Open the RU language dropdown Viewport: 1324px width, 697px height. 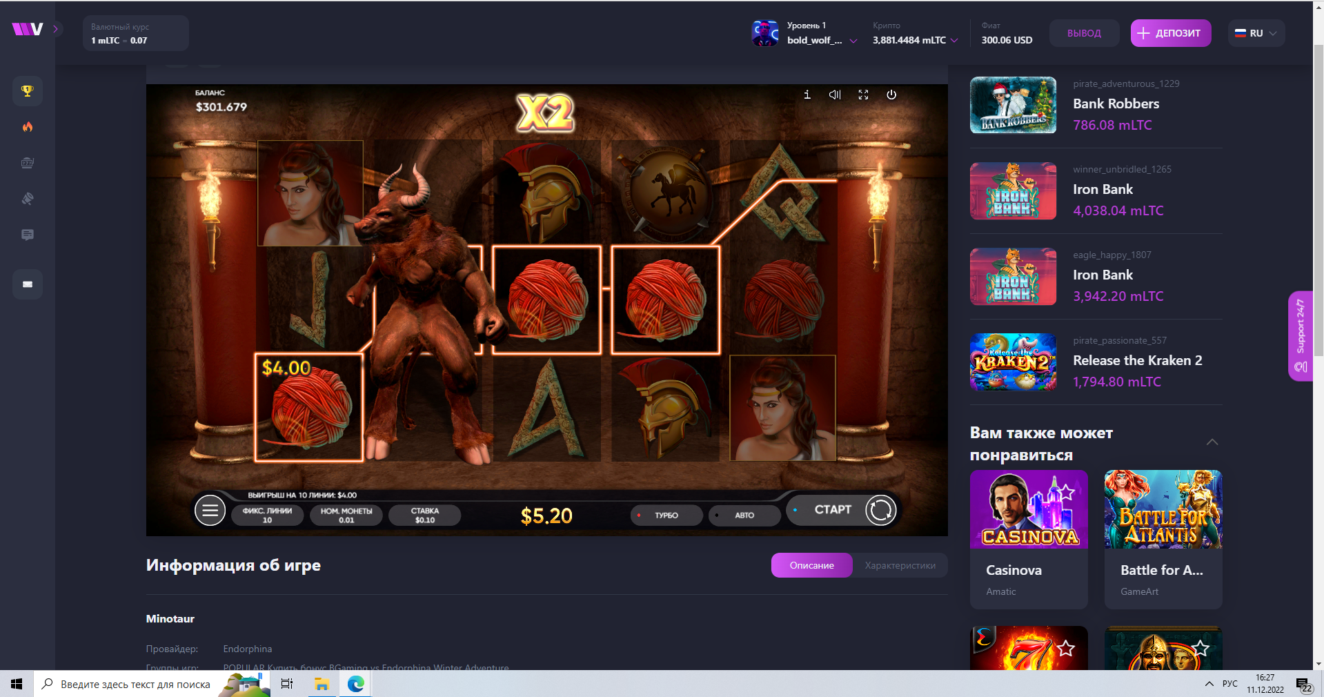[x=1256, y=33]
